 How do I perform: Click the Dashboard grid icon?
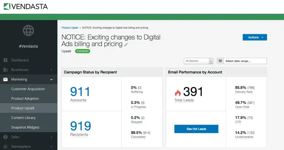point(5,60)
